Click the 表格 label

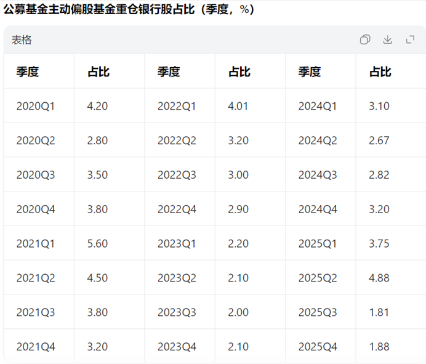(x=22, y=40)
